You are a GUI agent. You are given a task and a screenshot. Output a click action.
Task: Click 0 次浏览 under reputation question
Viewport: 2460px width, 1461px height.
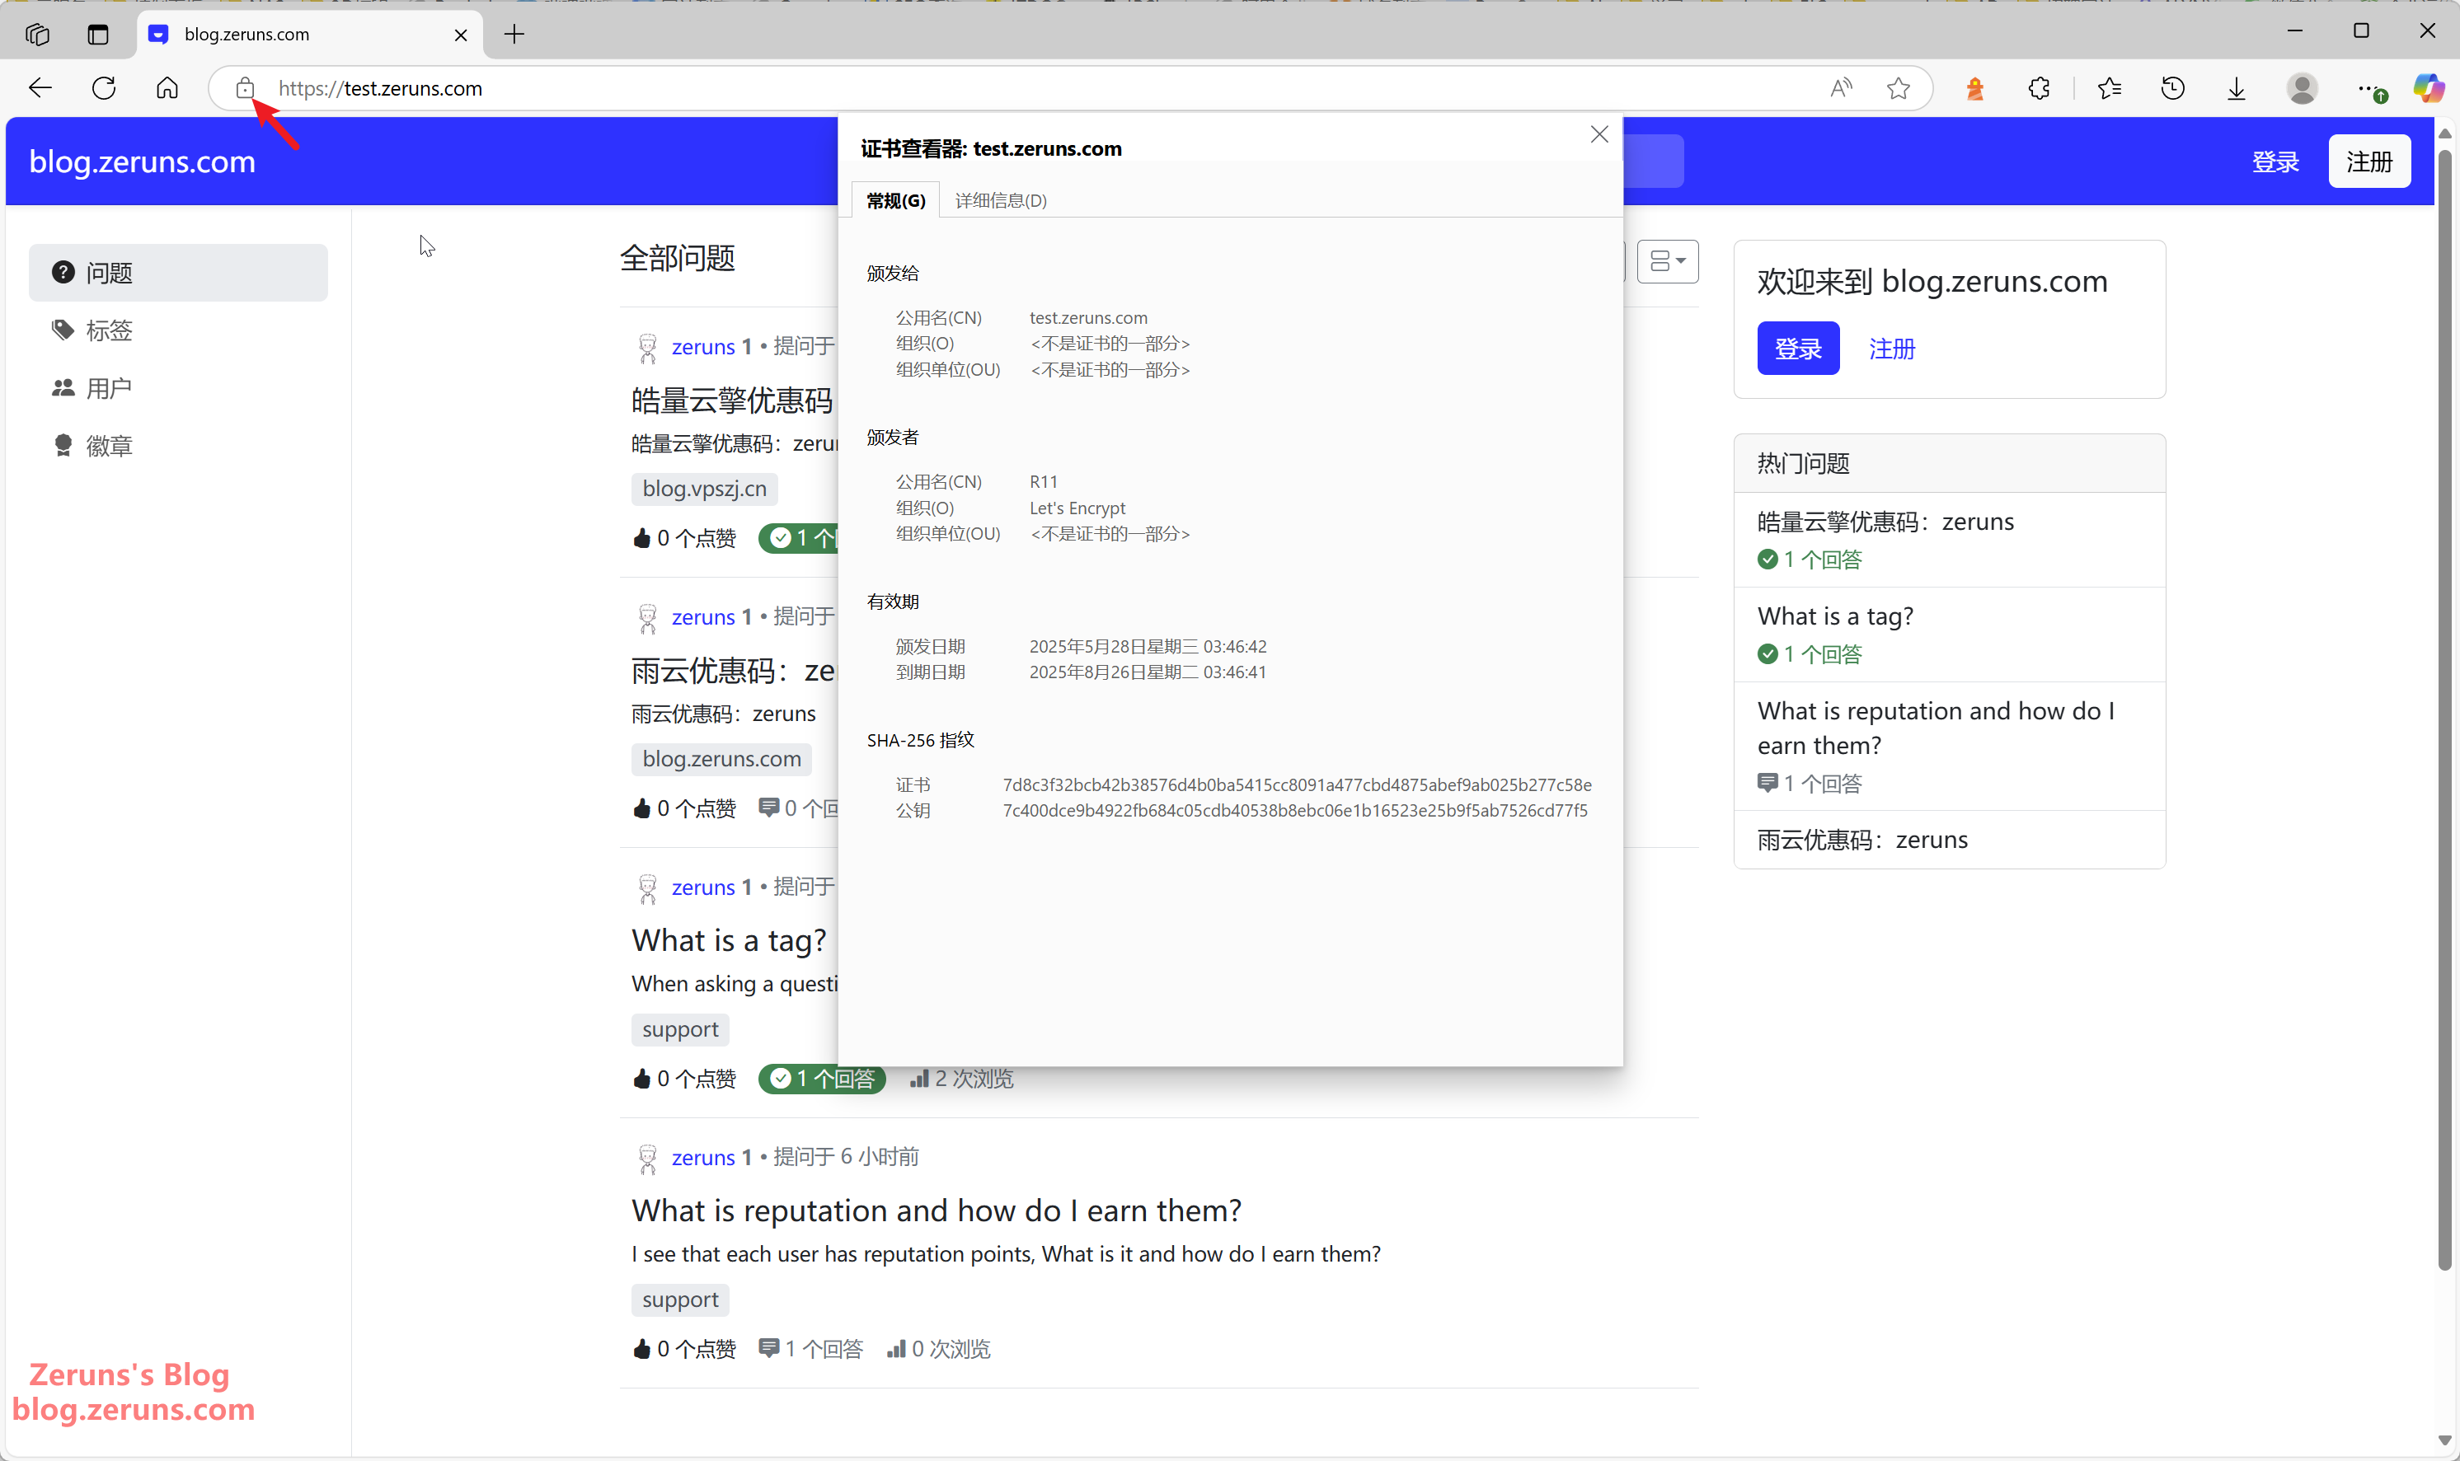[938, 1350]
